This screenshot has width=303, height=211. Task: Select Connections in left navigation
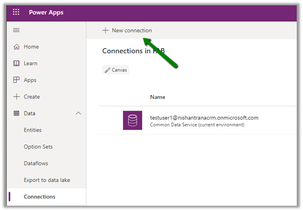[x=40, y=197]
